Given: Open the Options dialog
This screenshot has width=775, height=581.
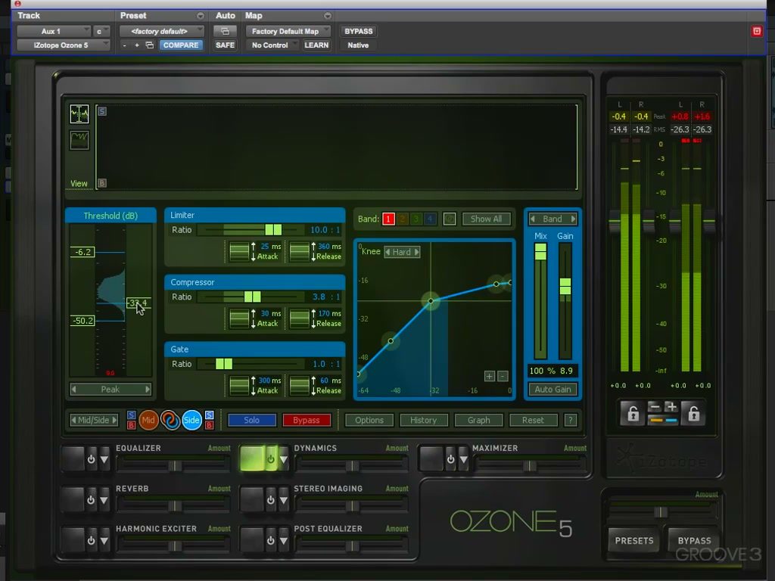Looking at the screenshot, I should coord(369,420).
